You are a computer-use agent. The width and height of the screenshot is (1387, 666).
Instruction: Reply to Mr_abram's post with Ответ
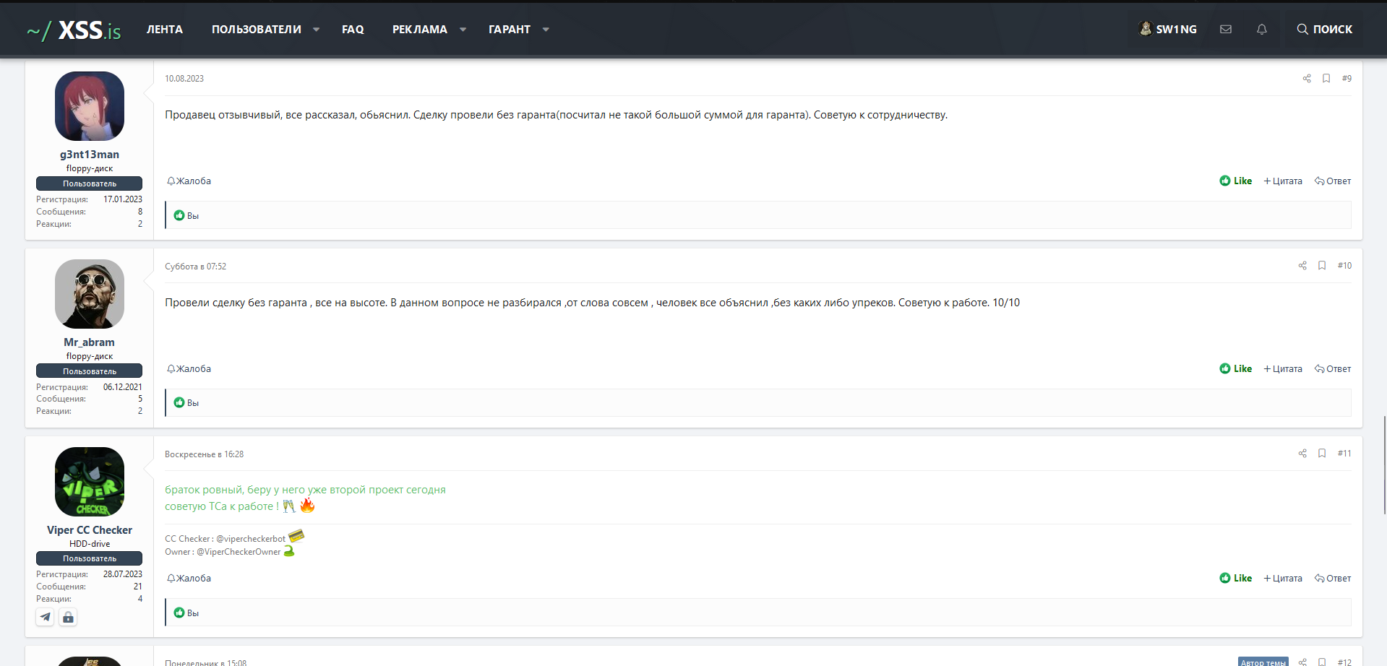(1333, 368)
